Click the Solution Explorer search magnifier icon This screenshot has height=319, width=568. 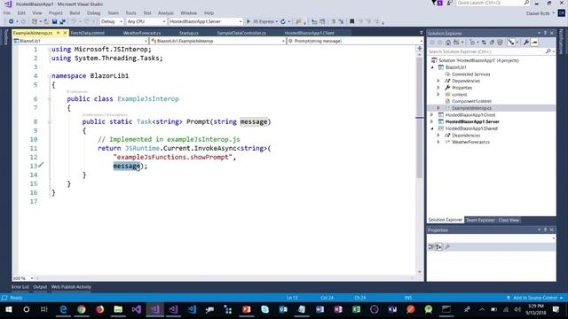548,51
